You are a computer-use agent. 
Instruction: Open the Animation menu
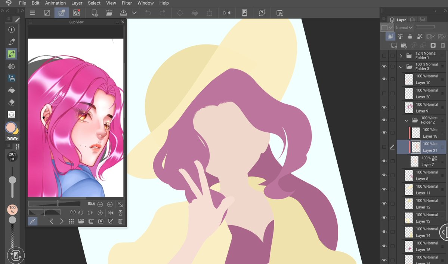click(55, 3)
